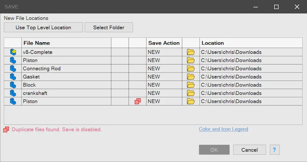This screenshot has width=307, height=162.
Task: Open the Color and Icon Legend link
Action: [x=223, y=129]
